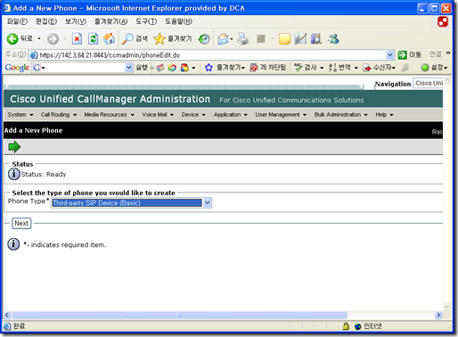Open the Media Resources menu
The height and width of the screenshot is (337, 458).
pyautogui.click(x=109, y=115)
